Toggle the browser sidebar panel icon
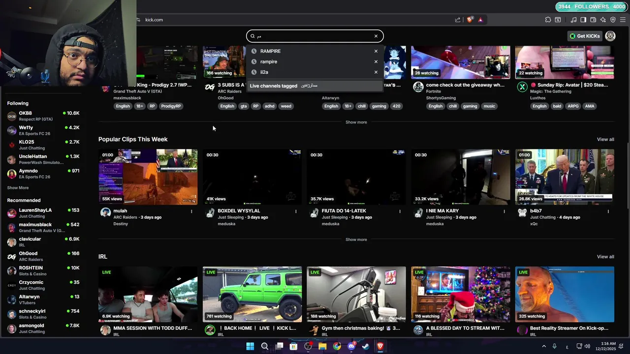This screenshot has height=354, width=630. [x=583, y=20]
